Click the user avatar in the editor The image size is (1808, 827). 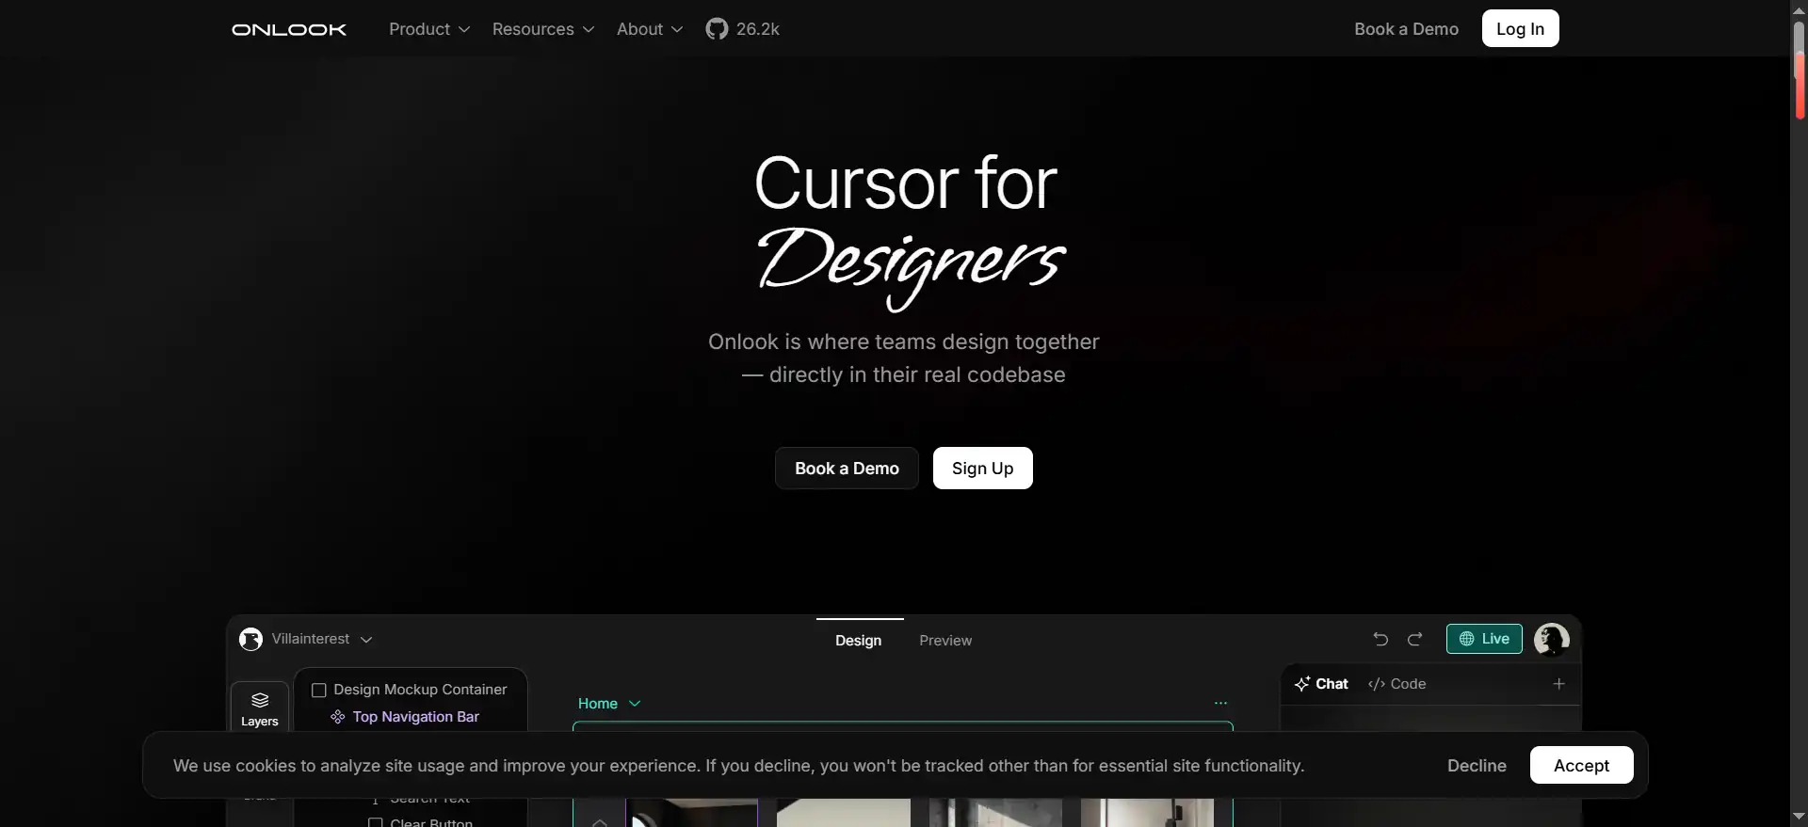pos(1551,639)
